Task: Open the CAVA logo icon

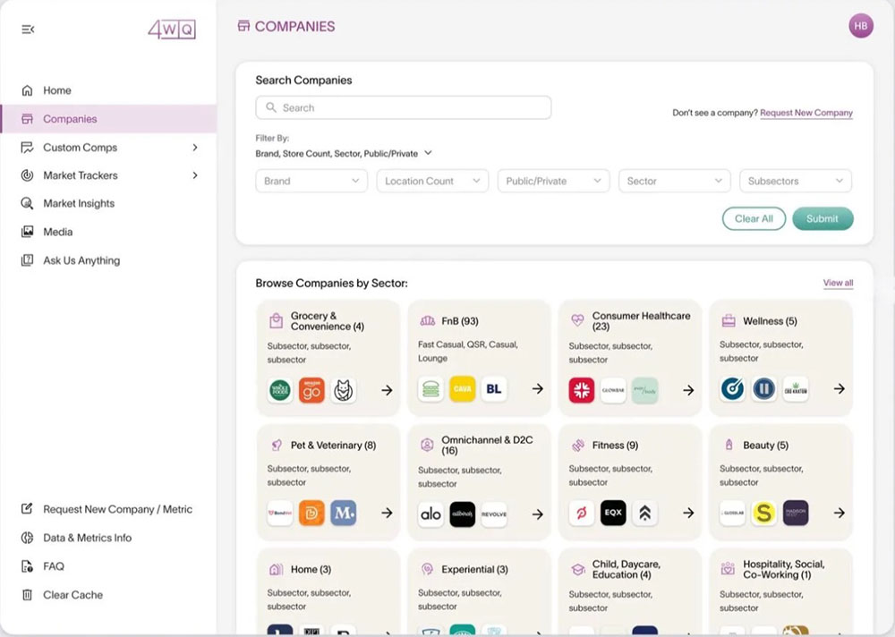Action: [x=463, y=388]
